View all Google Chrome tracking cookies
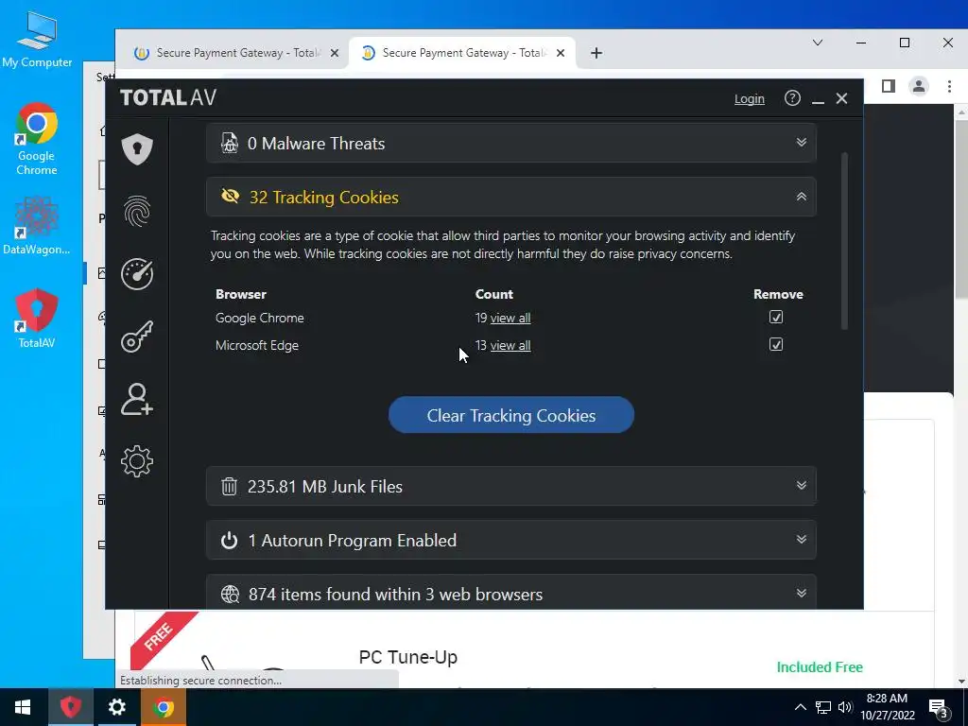 (x=510, y=318)
